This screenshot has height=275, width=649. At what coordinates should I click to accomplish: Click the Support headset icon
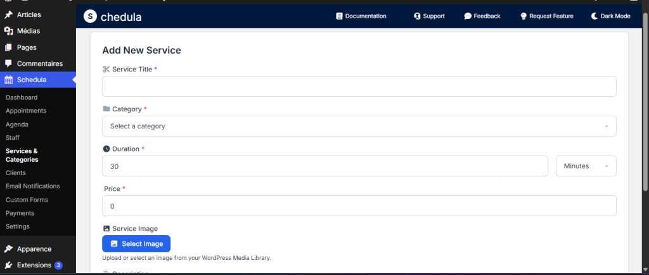coord(417,16)
